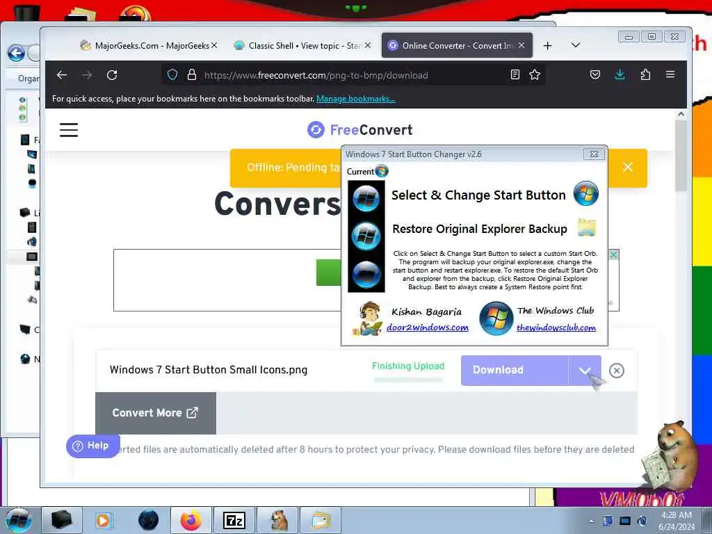Click the folder window taskbar icon
The width and height of the screenshot is (712, 534).
321,520
